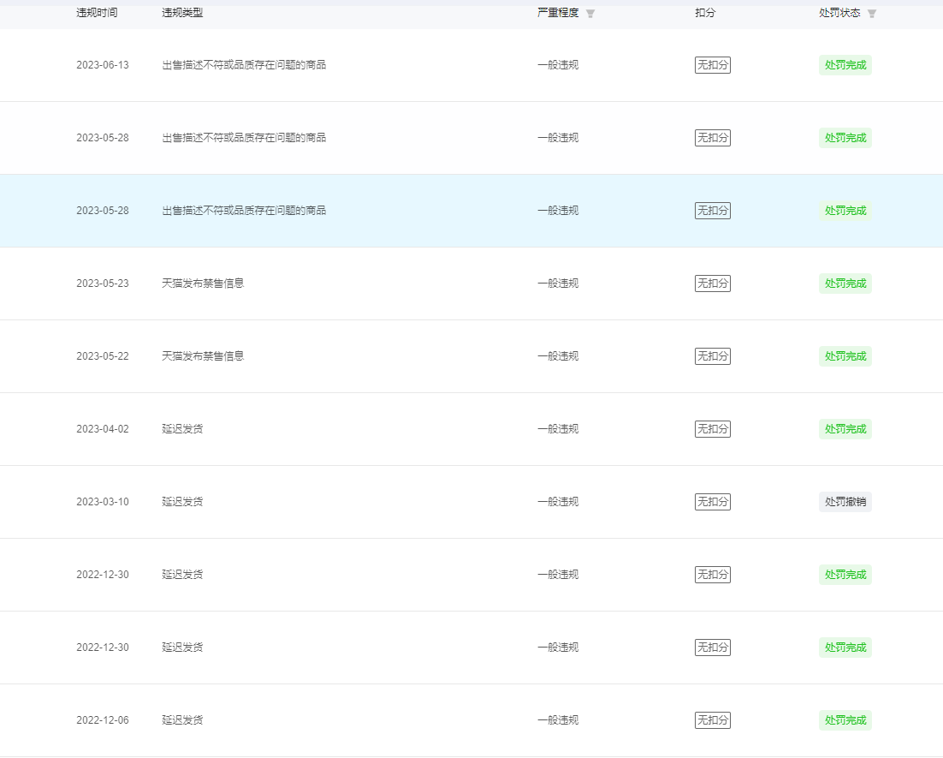This screenshot has height=758, width=943.
Task: Click the 扣分 column header
Action: pos(705,13)
